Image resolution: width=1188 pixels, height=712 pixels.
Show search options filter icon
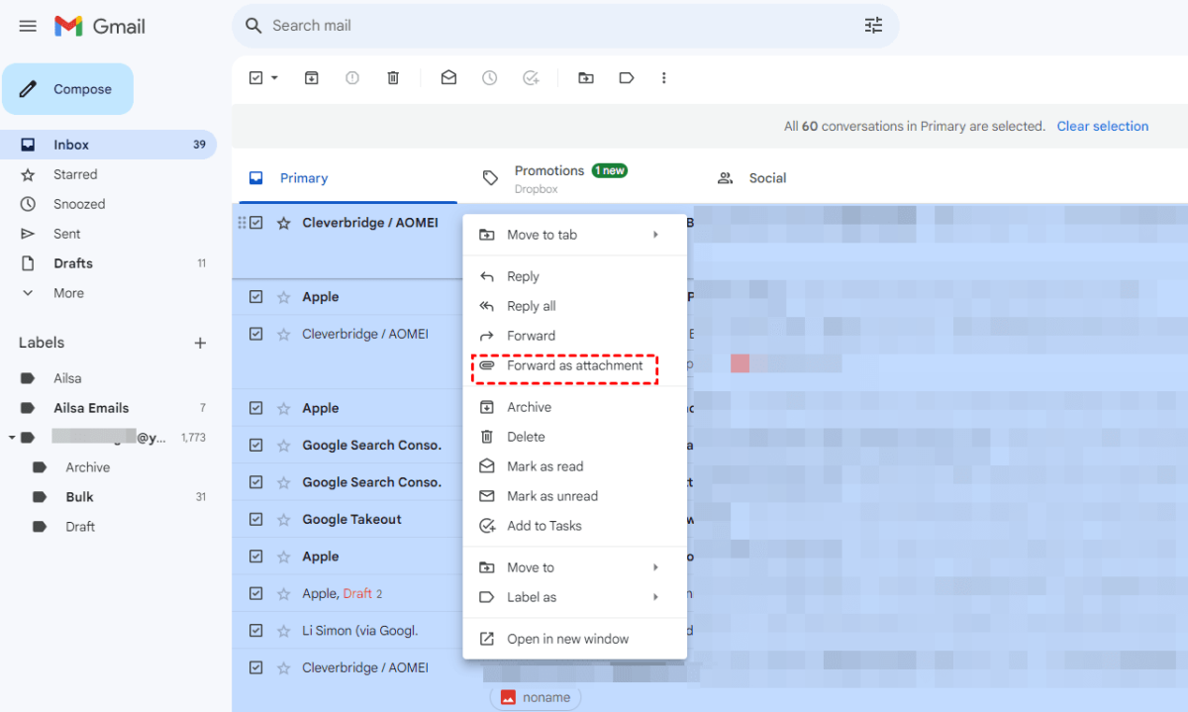873,26
